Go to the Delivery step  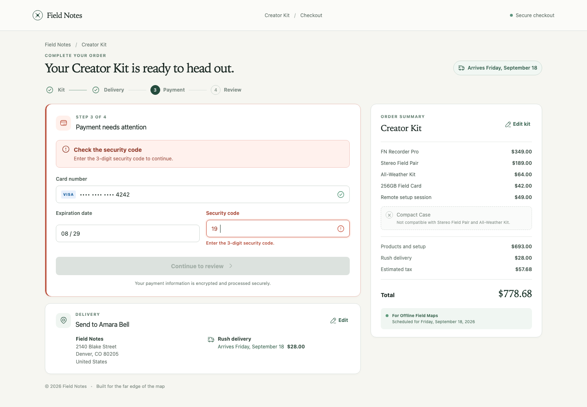108,90
